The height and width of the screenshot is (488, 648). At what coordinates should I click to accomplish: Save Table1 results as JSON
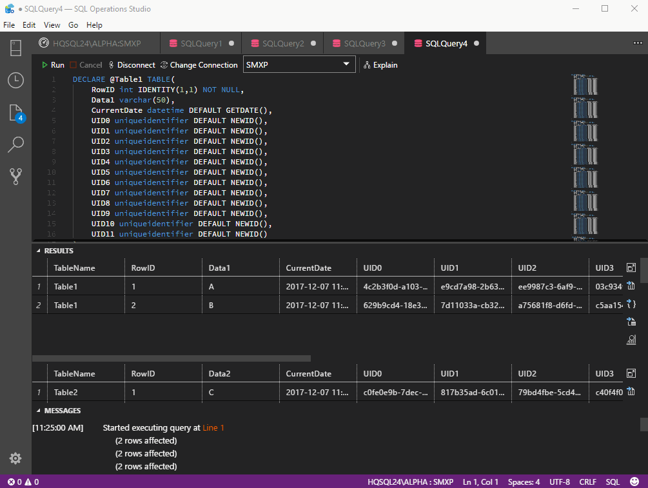point(631,304)
